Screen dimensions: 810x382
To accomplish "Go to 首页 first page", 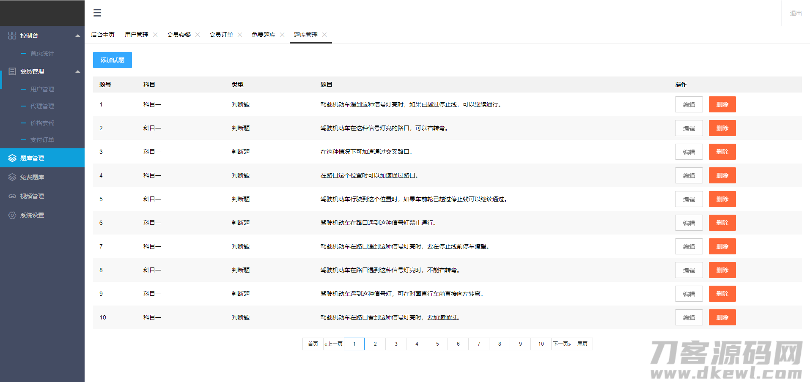I will [x=313, y=344].
